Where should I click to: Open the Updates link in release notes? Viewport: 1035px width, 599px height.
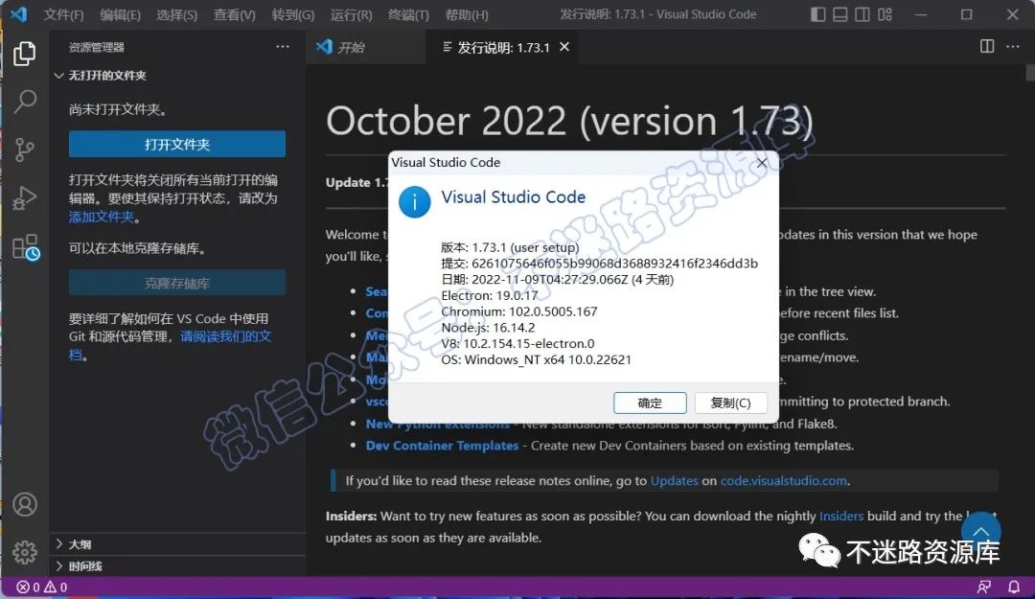tap(674, 481)
